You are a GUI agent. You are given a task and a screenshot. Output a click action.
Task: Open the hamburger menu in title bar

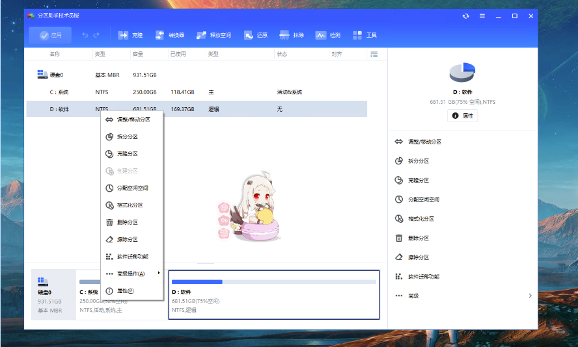click(x=482, y=16)
